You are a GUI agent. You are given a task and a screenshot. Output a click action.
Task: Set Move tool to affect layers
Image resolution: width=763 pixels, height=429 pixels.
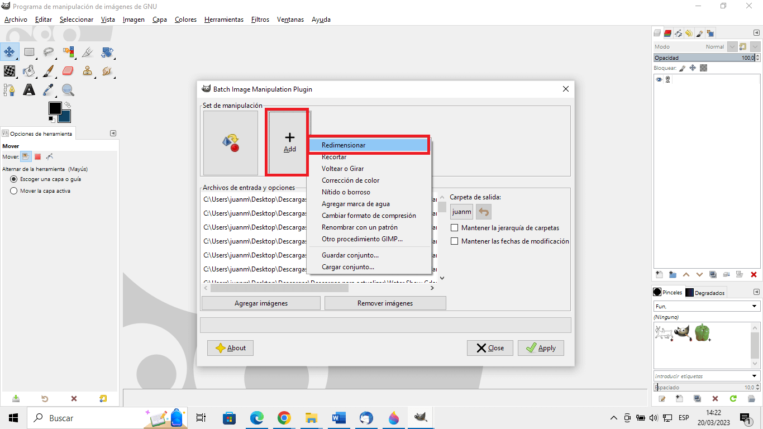point(25,157)
